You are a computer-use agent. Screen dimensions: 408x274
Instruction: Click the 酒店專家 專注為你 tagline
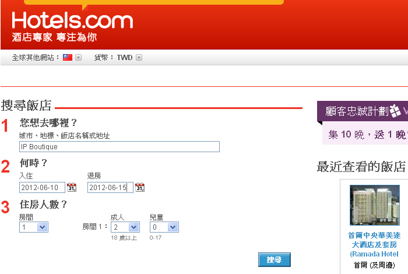54,37
